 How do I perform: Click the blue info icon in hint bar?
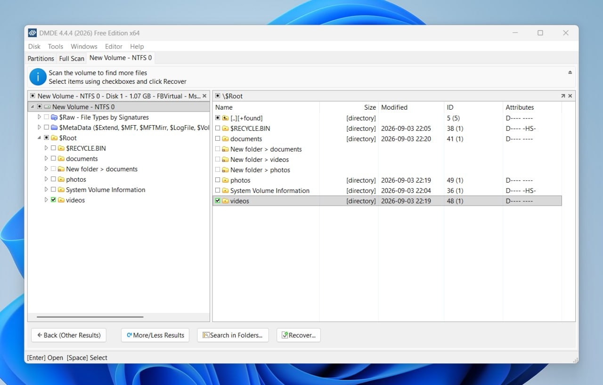tap(38, 77)
